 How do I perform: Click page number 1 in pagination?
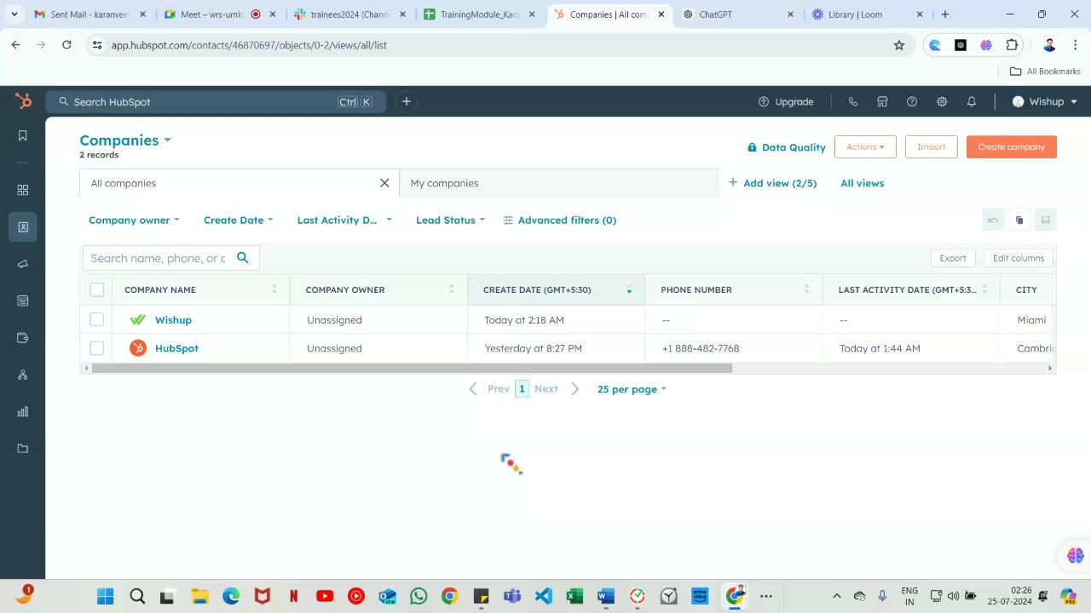coord(522,389)
